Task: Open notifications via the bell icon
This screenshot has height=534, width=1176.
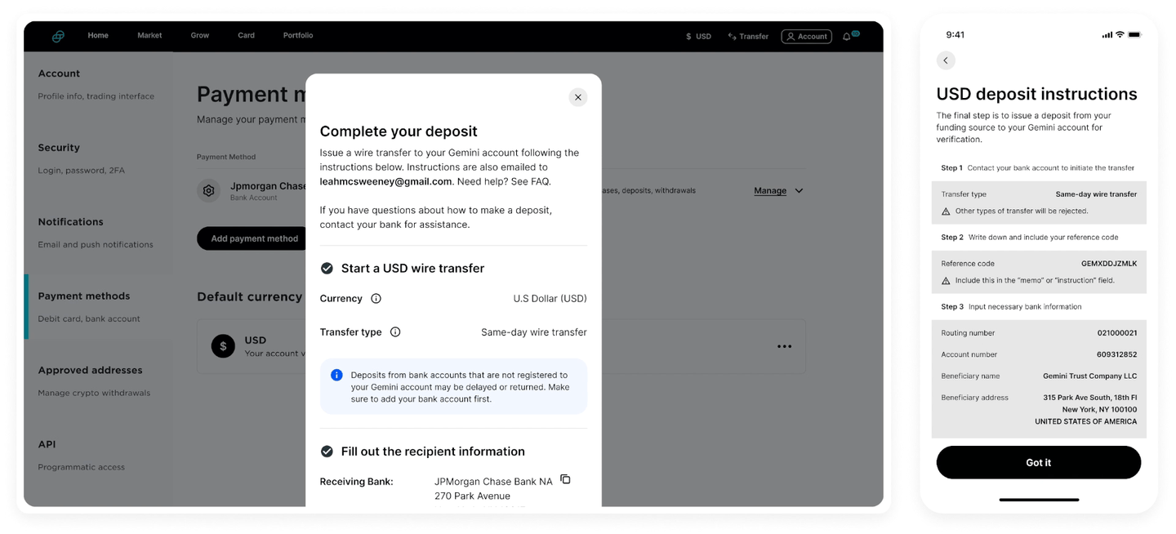Action: click(x=847, y=37)
